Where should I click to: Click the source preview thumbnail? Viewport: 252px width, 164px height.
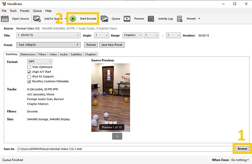pyautogui.click(x=110, y=98)
